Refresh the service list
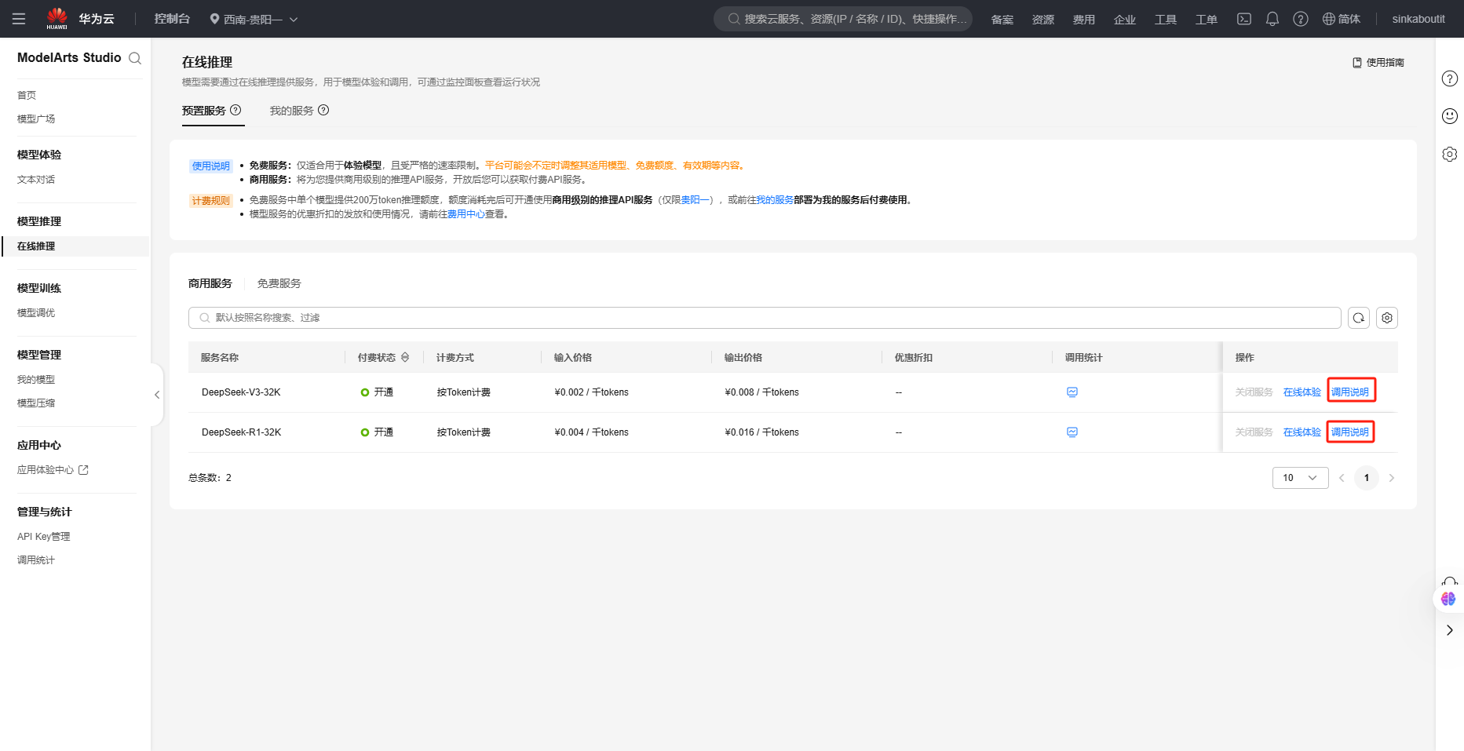The height and width of the screenshot is (751, 1464). pos(1359,318)
